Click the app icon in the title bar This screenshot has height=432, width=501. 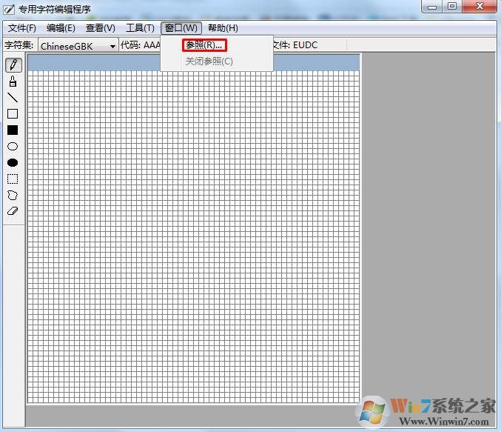[x=9, y=8]
